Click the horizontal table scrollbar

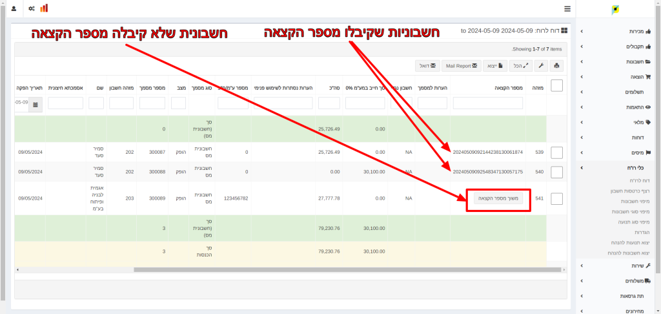click(x=347, y=269)
